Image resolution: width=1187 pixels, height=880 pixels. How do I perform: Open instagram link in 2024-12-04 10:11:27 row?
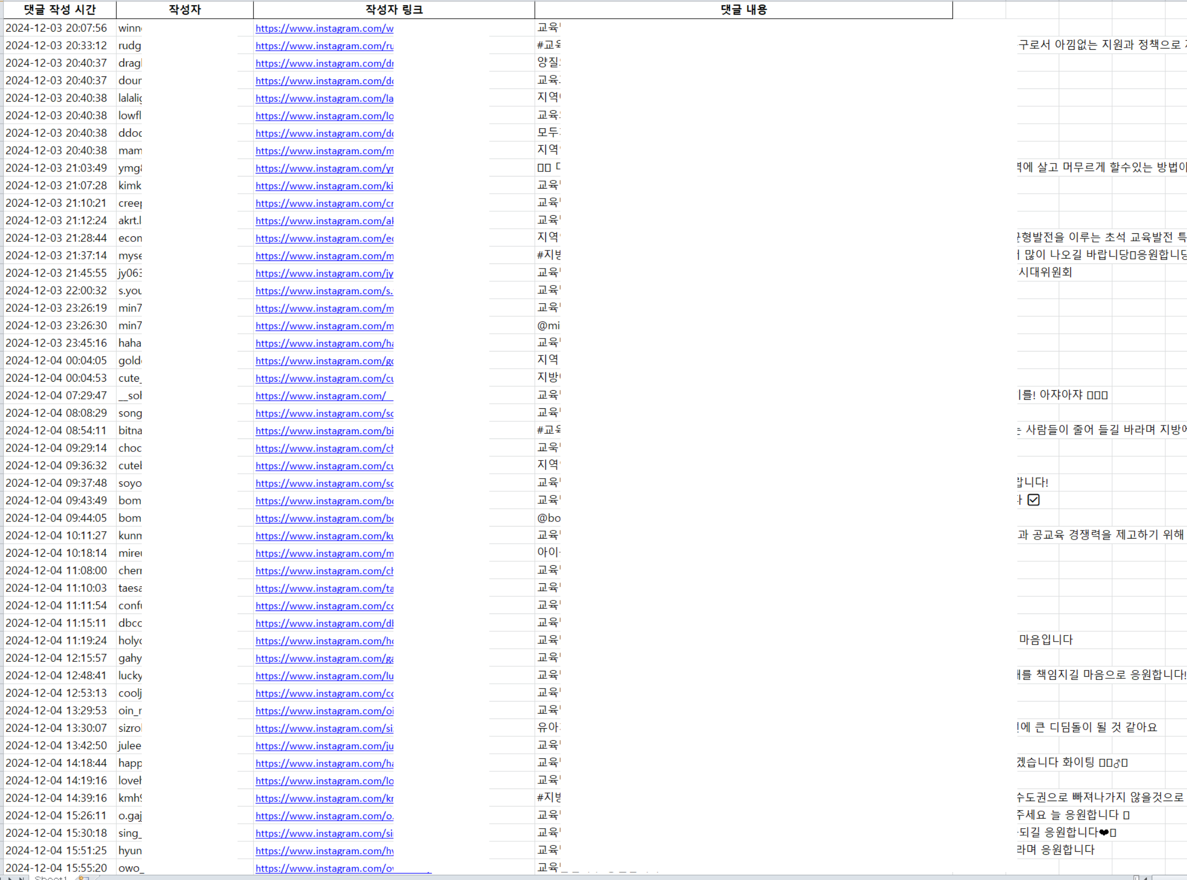coord(324,536)
